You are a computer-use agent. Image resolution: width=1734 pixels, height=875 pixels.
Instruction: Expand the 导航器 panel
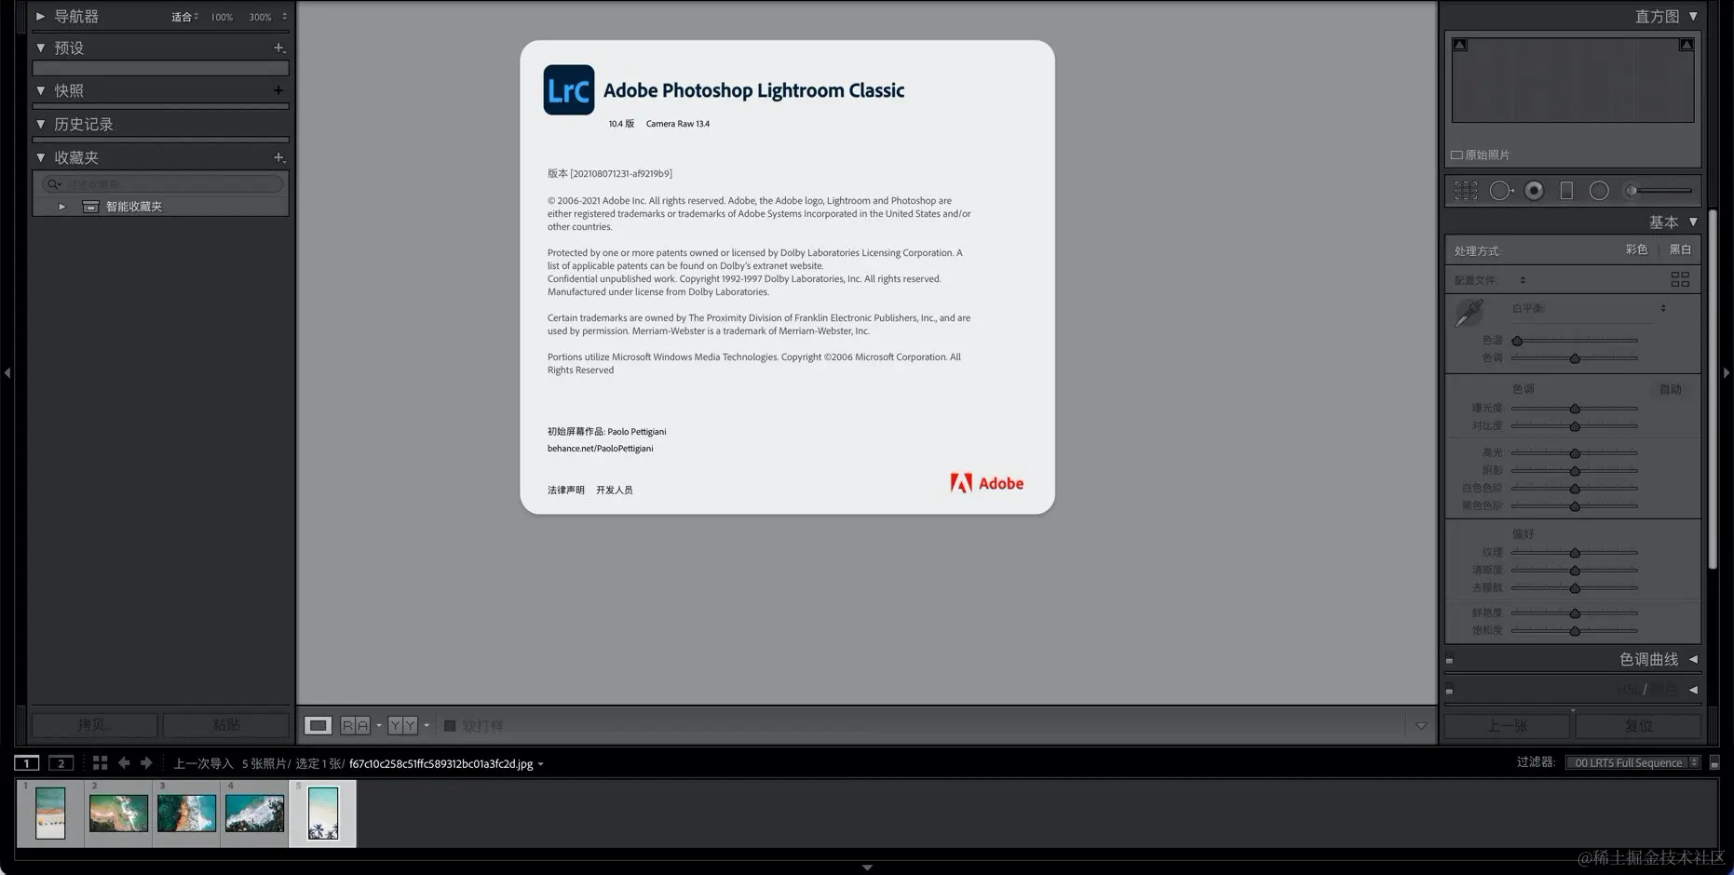[x=40, y=17]
